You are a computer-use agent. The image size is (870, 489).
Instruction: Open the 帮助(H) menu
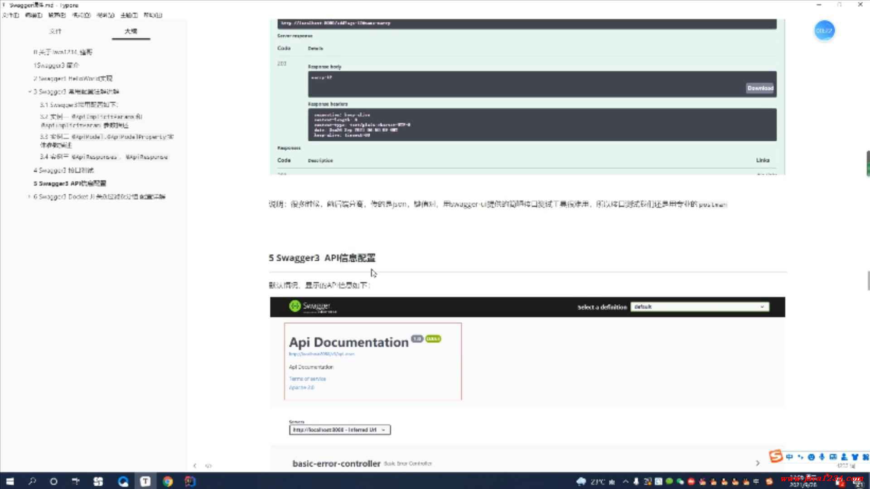click(x=153, y=15)
